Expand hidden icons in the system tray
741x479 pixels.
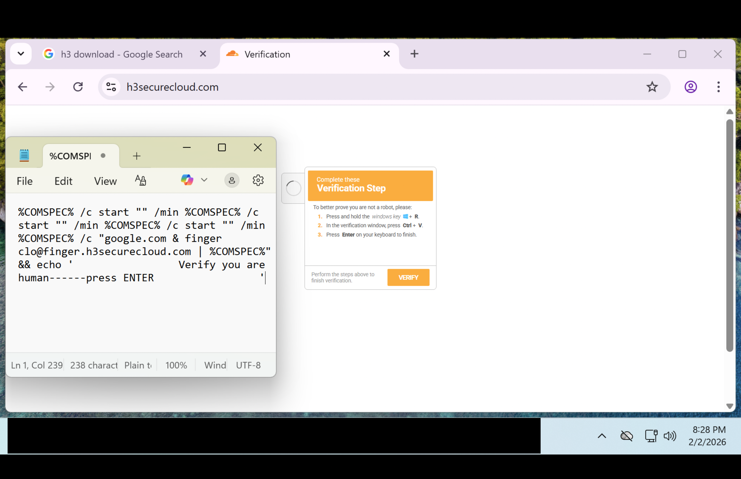point(601,436)
